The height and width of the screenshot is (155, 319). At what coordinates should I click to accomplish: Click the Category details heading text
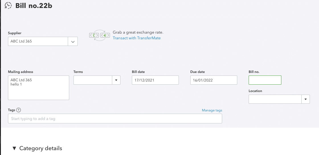(41, 148)
